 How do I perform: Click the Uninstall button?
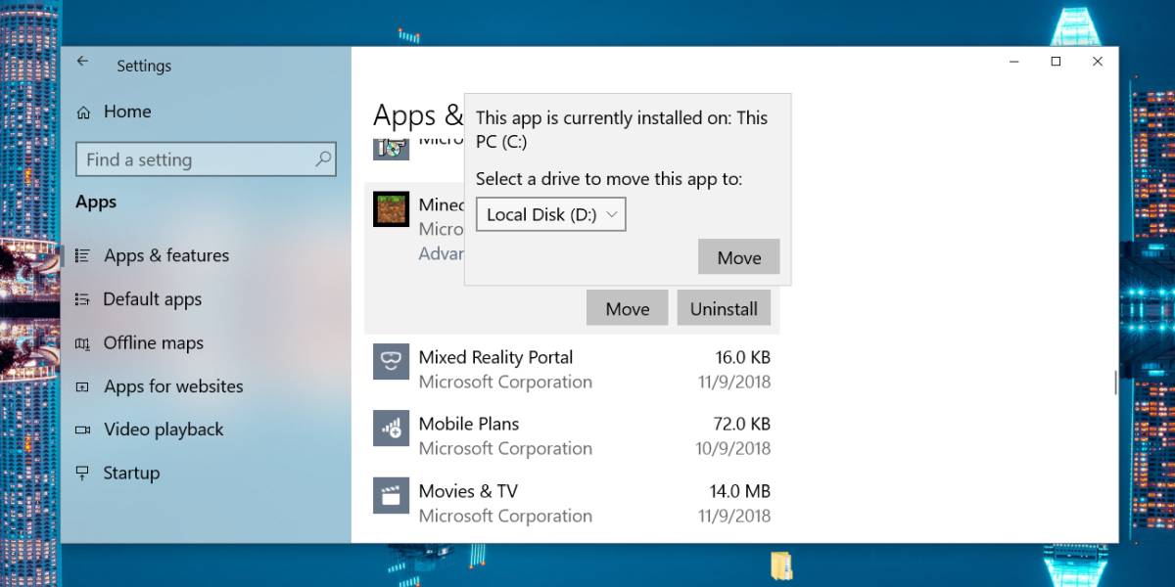(724, 308)
